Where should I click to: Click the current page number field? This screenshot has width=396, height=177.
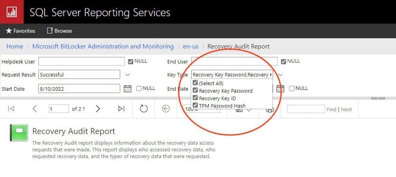click(59, 109)
